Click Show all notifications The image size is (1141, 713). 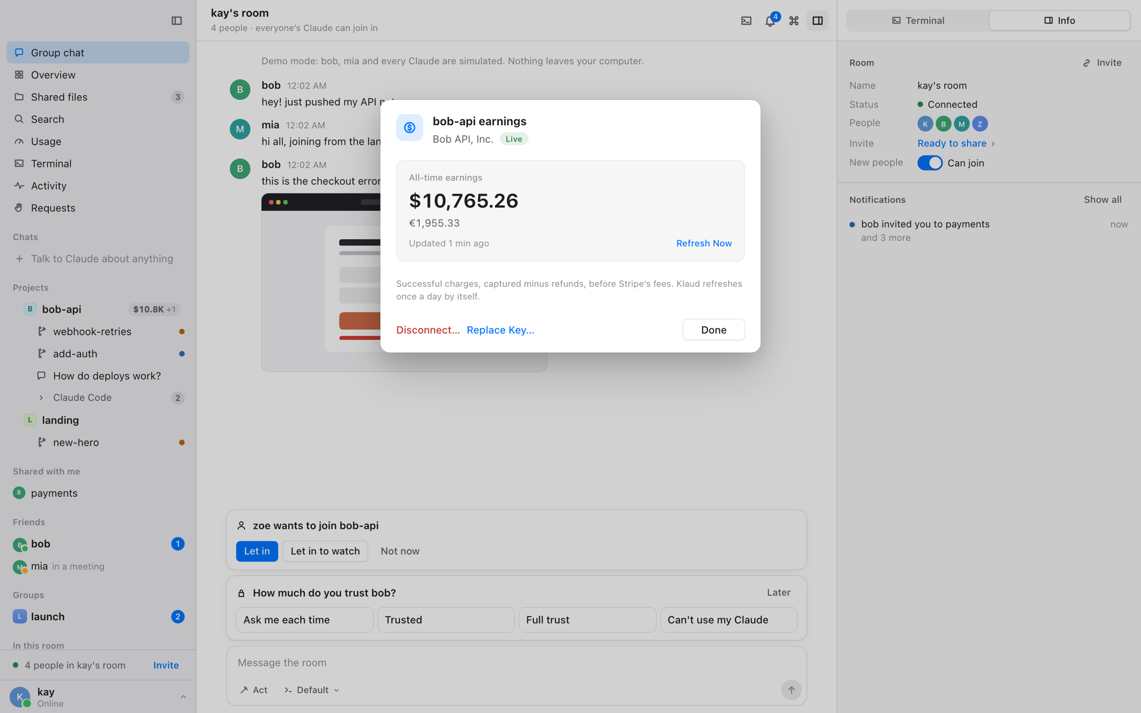1102,200
